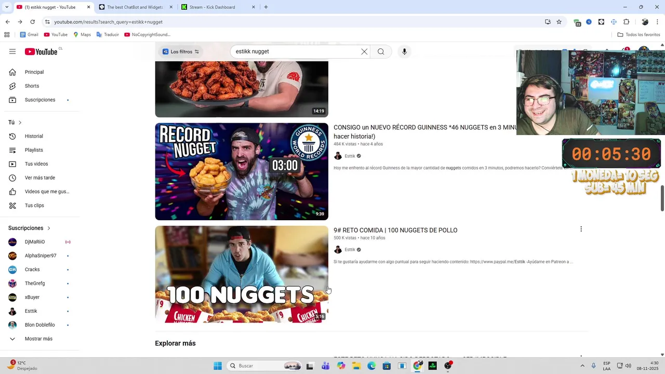Open Chrome profile avatar
Screen dimensions: 665x374
645,22
